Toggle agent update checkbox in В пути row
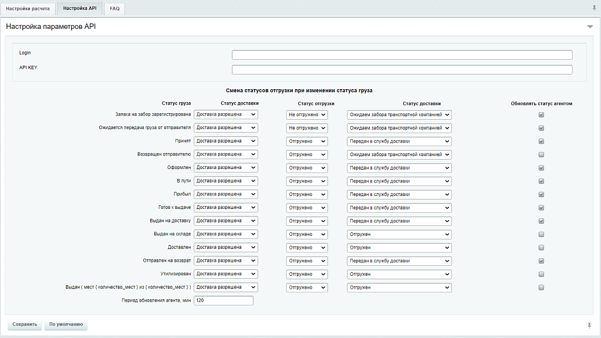The image size is (601, 338). [541, 181]
